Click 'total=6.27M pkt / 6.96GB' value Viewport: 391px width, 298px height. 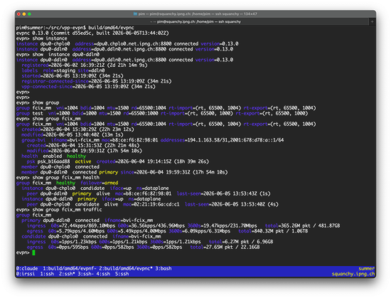(x=241, y=242)
